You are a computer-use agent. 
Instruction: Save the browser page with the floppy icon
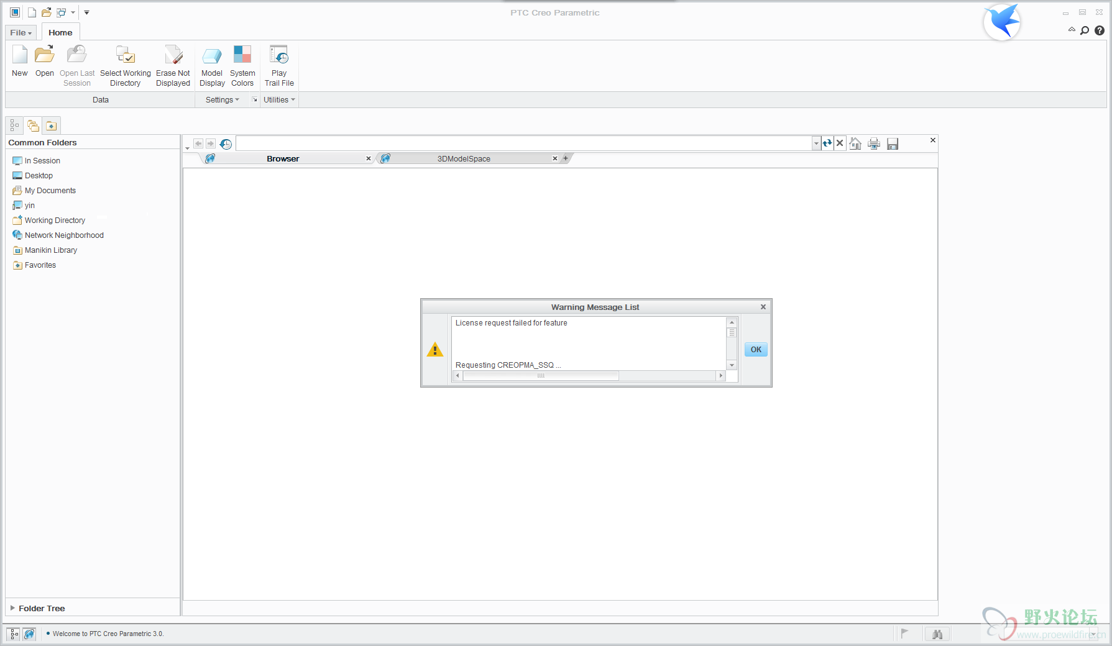coord(893,144)
